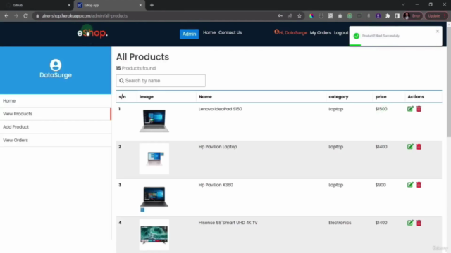Delete the Hp Pavilion Laptop product
Viewport: 451px width, 253px height.
point(419,147)
